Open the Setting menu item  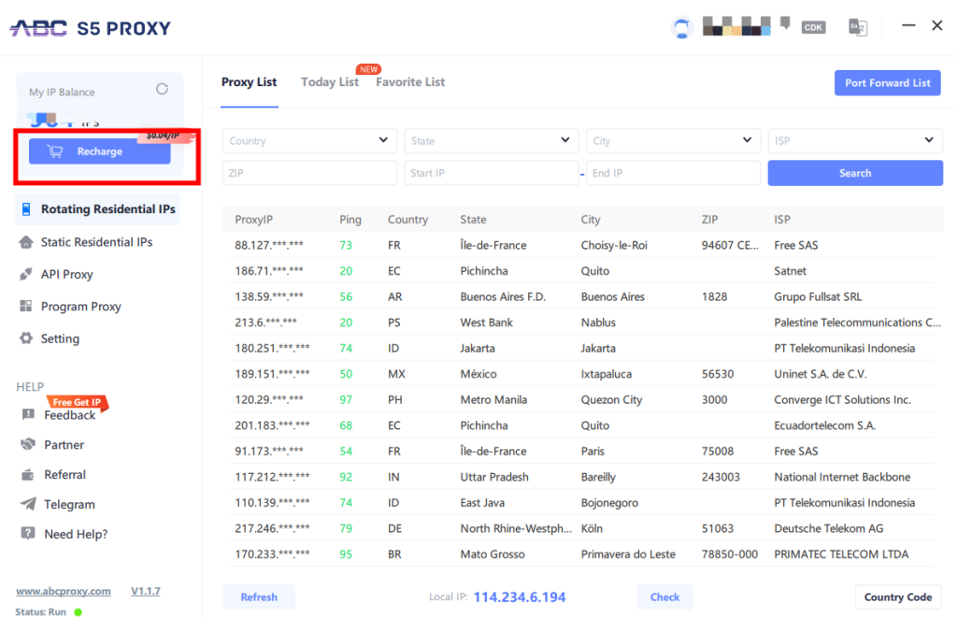[60, 338]
